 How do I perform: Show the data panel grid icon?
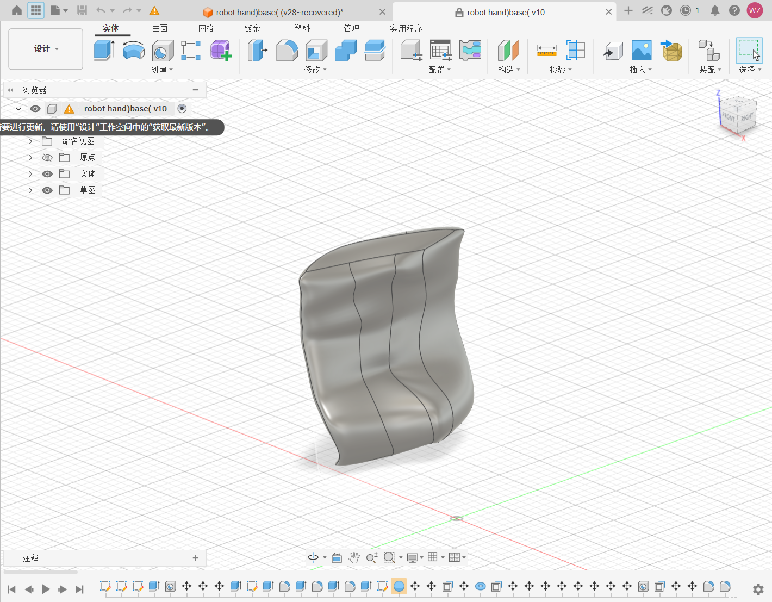pyautogui.click(x=36, y=10)
